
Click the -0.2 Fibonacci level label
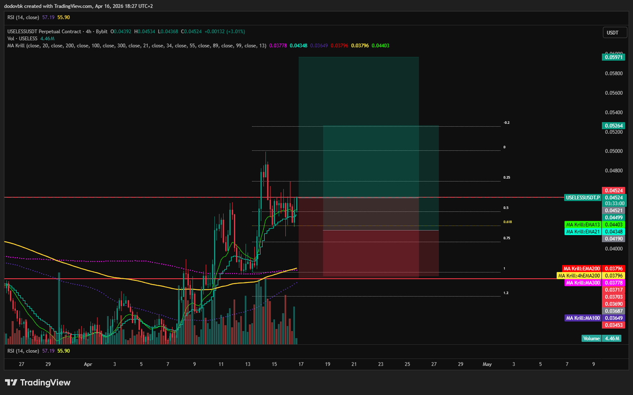pyautogui.click(x=506, y=123)
